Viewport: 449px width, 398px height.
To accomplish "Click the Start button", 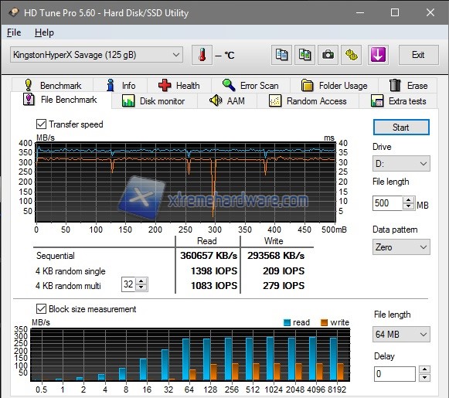I will [401, 128].
